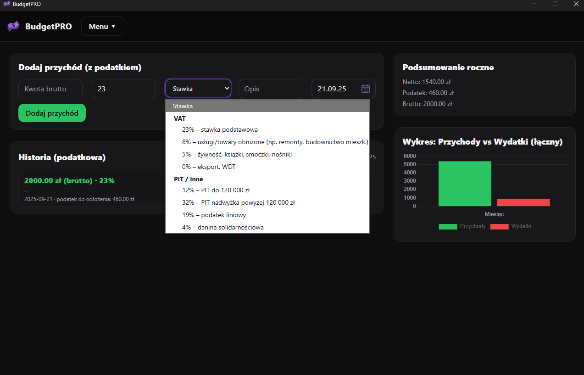Click into the Opis description field

[x=270, y=89]
